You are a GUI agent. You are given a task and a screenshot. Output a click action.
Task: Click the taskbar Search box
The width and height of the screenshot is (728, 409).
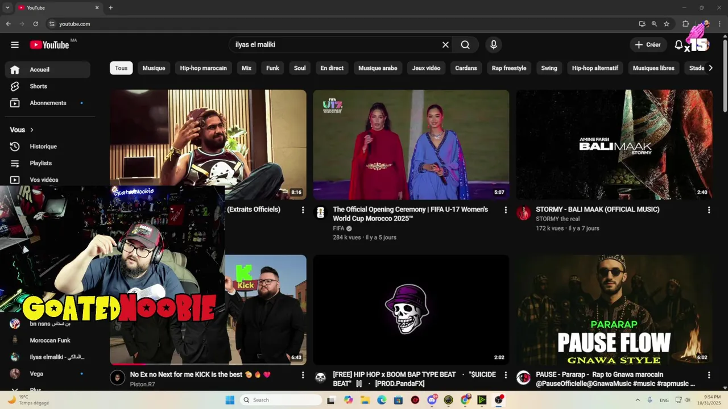281,400
